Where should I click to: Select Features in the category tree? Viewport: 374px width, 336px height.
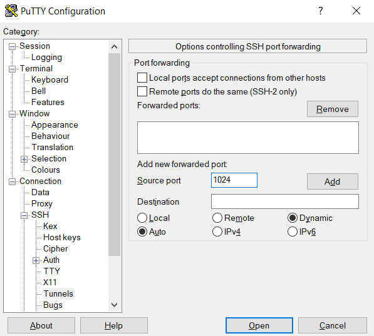(48, 102)
